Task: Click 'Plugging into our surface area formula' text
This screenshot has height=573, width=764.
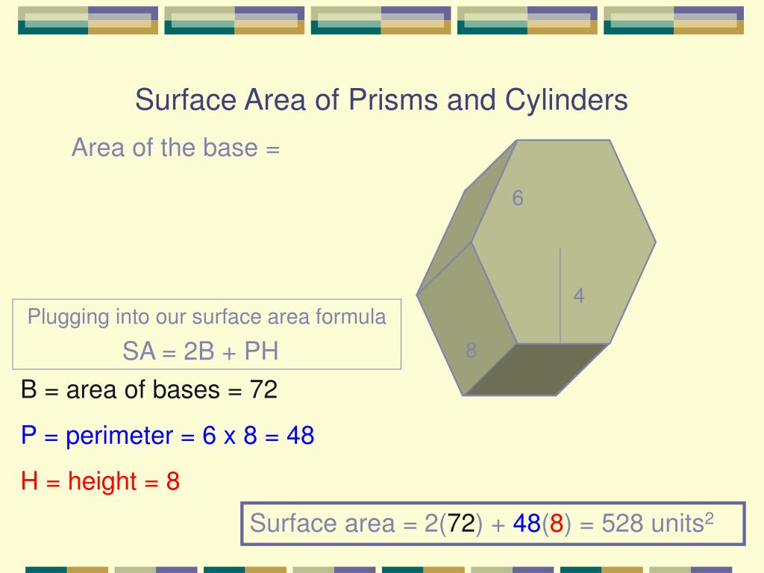Action: 207,316
